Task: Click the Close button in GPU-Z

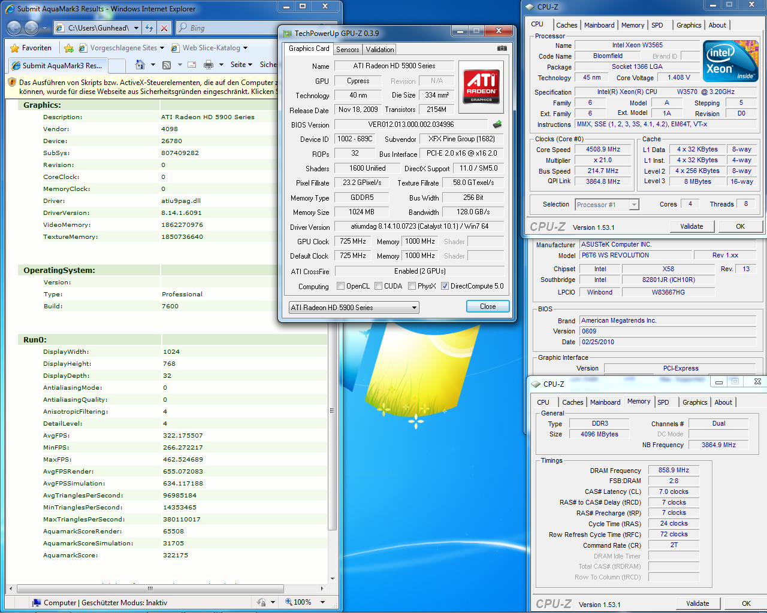Action: click(x=488, y=306)
